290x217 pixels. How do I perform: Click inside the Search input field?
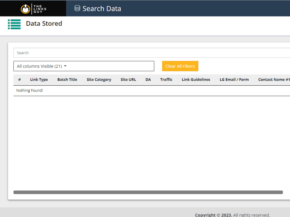87,53
